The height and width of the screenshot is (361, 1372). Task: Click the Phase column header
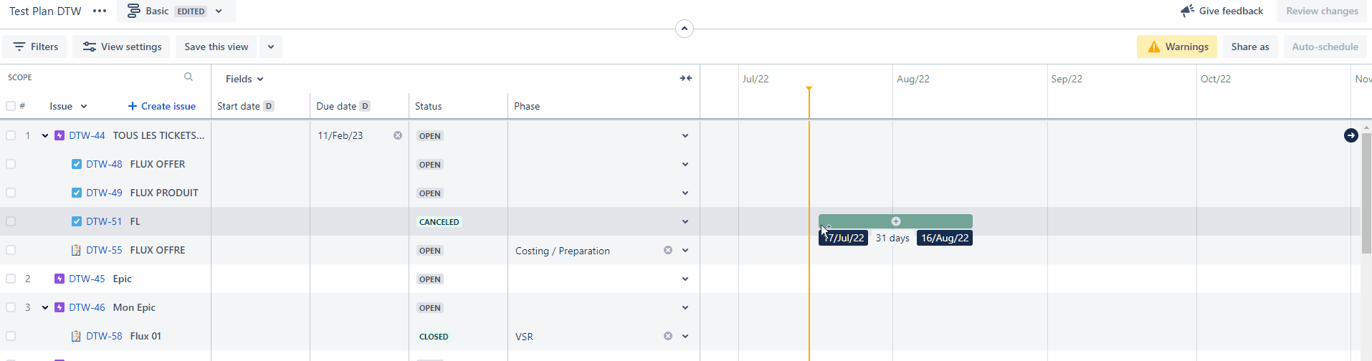tap(527, 106)
